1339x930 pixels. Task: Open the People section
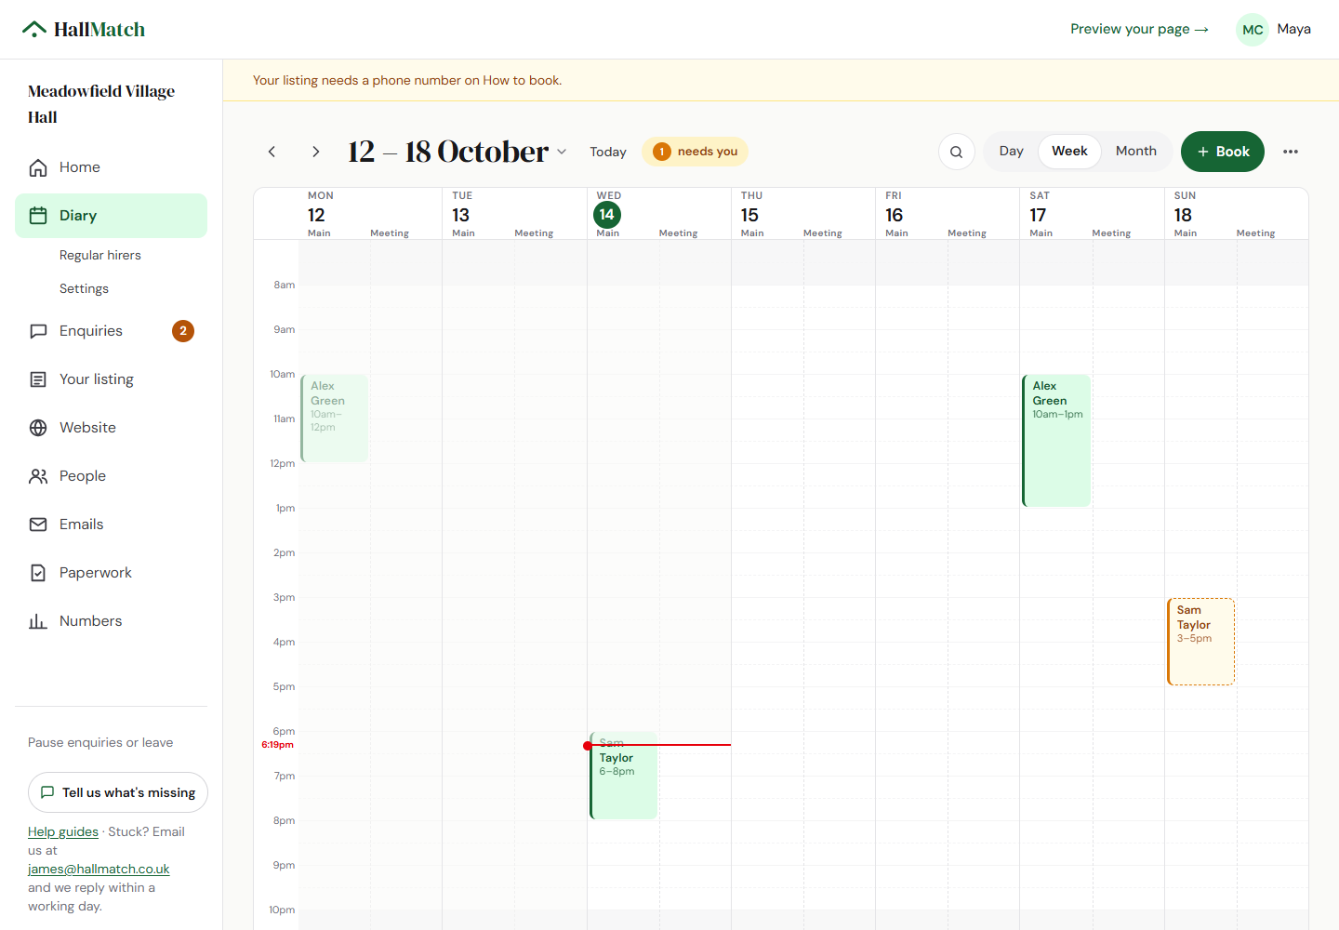click(x=111, y=476)
